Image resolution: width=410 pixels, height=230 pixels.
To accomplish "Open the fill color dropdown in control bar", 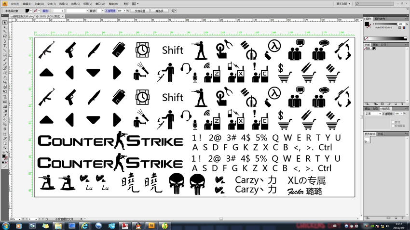I will tap(31, 11).
